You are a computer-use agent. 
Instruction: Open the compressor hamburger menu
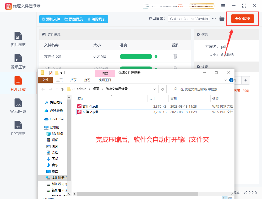tap(223, 6)
